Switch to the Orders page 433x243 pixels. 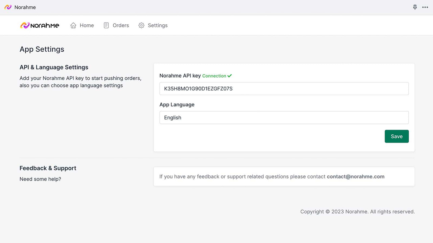pos(120,25)
